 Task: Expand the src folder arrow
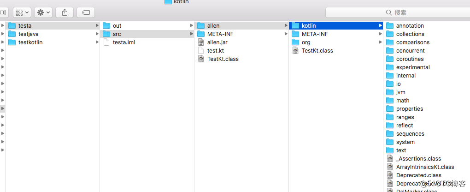[x=192, y=34]
